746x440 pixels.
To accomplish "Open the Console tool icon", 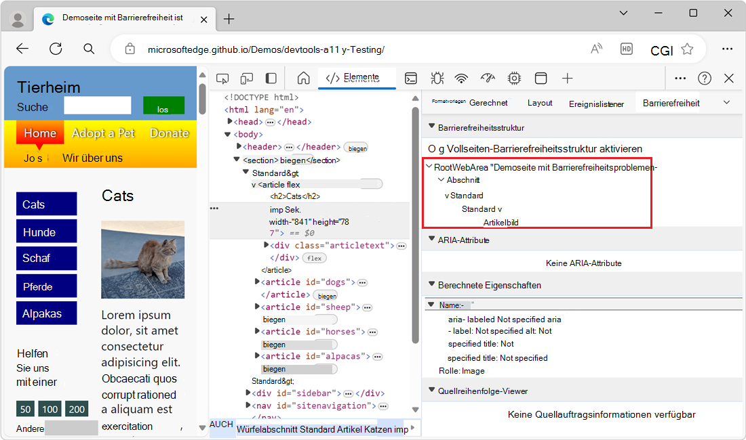I will (x=411, y=79).
